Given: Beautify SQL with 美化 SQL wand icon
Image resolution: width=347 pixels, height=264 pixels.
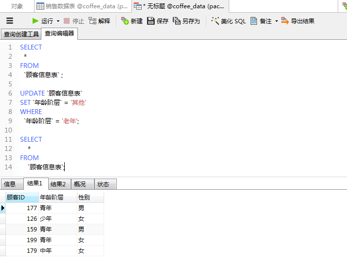Looking at the screenshot, I should 215,21.
